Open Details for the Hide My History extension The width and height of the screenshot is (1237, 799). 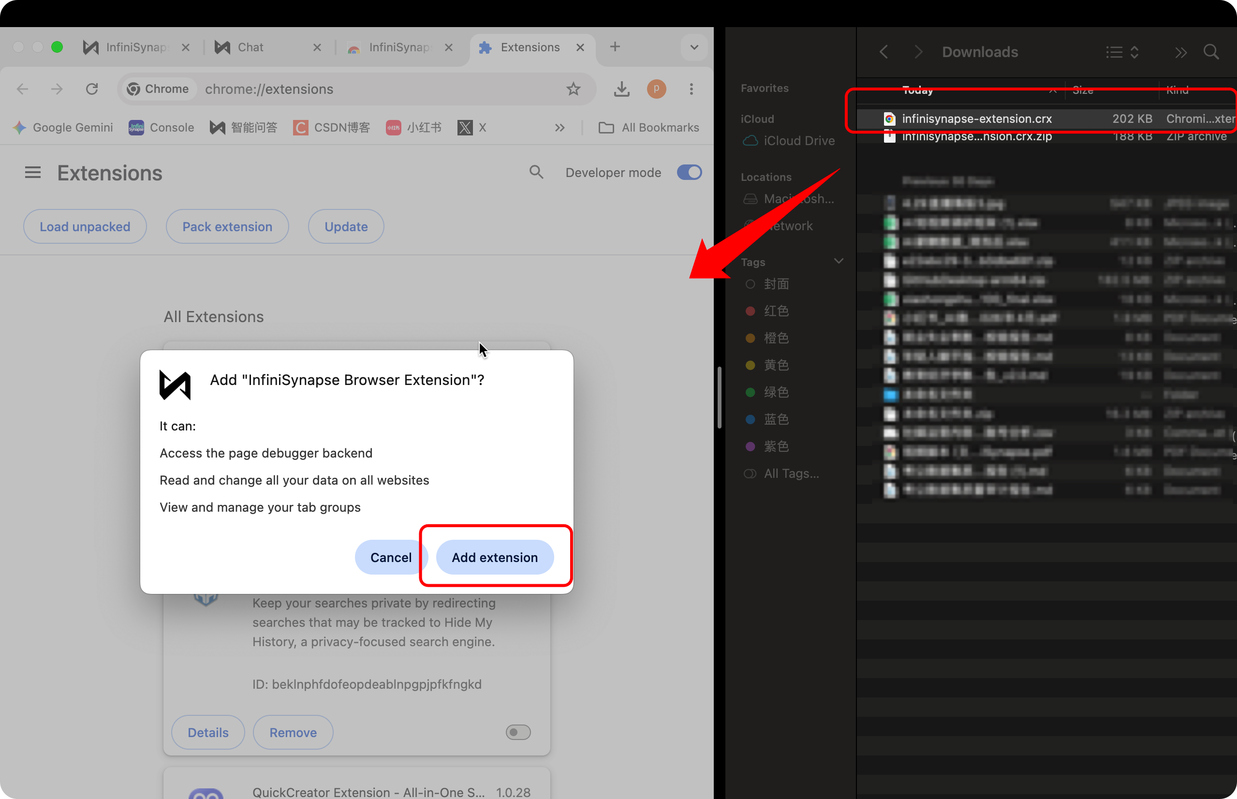208,732
